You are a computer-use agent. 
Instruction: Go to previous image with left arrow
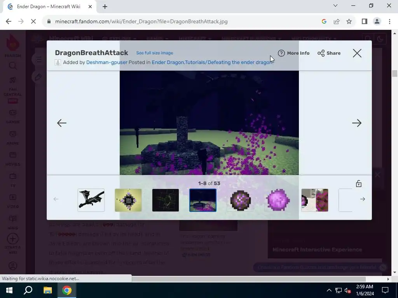[x=62, y=123]
